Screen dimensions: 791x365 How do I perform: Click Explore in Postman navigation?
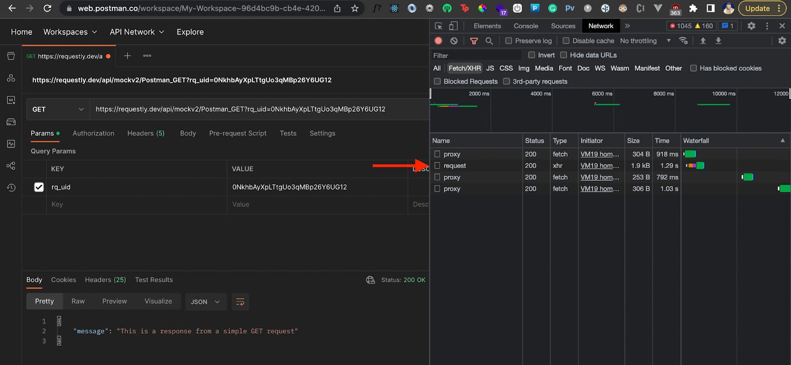coord(190,32)
